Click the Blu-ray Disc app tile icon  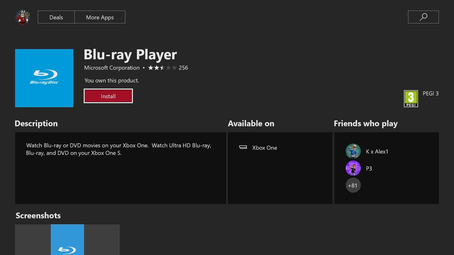(x=44, y=78)
